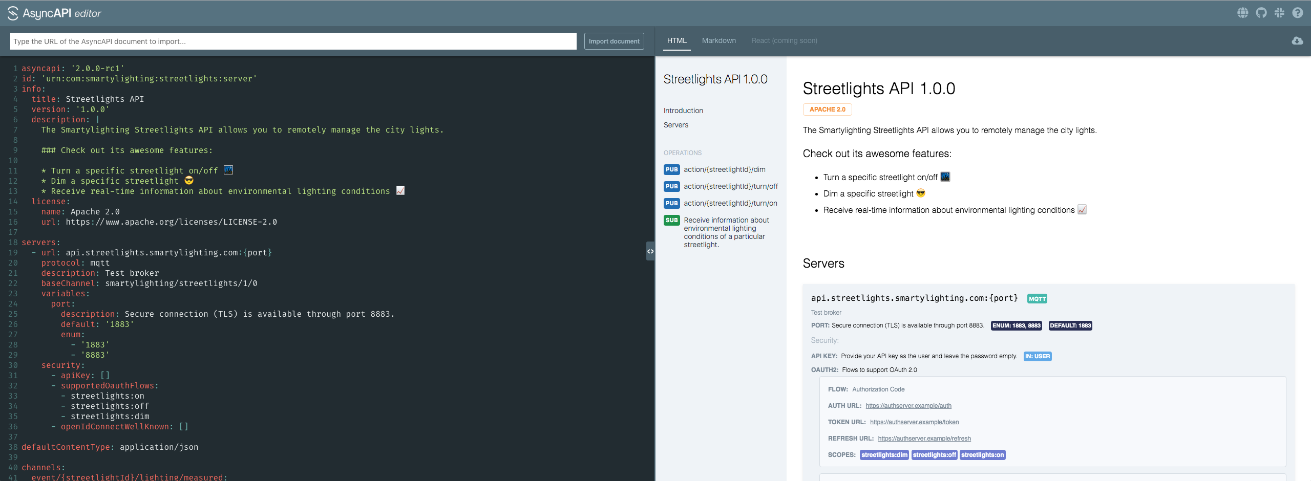Click the AsyncAPI editor logo

click(x=54, y=13)
